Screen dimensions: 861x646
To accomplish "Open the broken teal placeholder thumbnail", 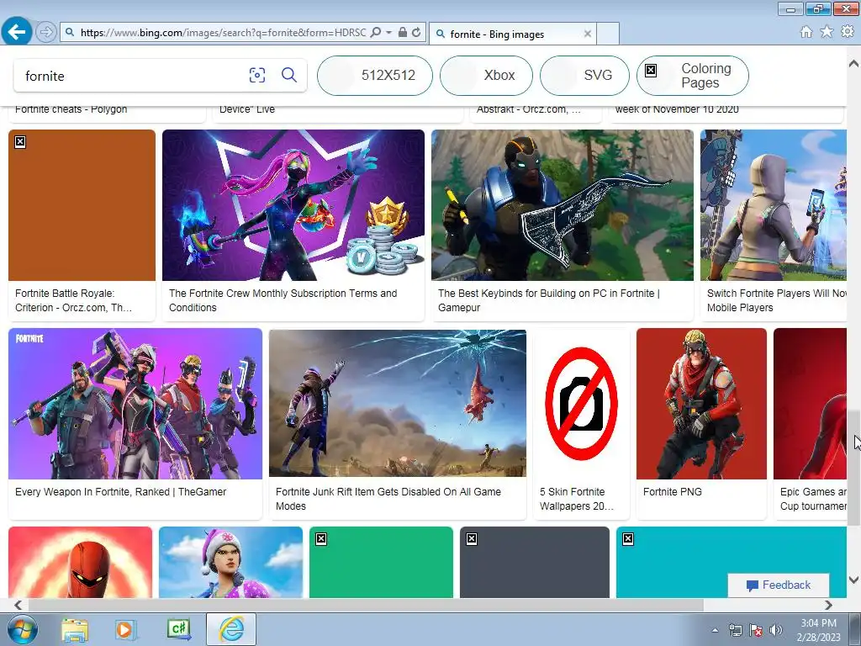I will coord(731,562).
